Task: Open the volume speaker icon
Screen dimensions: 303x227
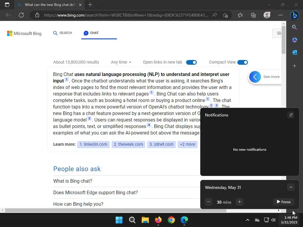Action: tap(273, 220)
